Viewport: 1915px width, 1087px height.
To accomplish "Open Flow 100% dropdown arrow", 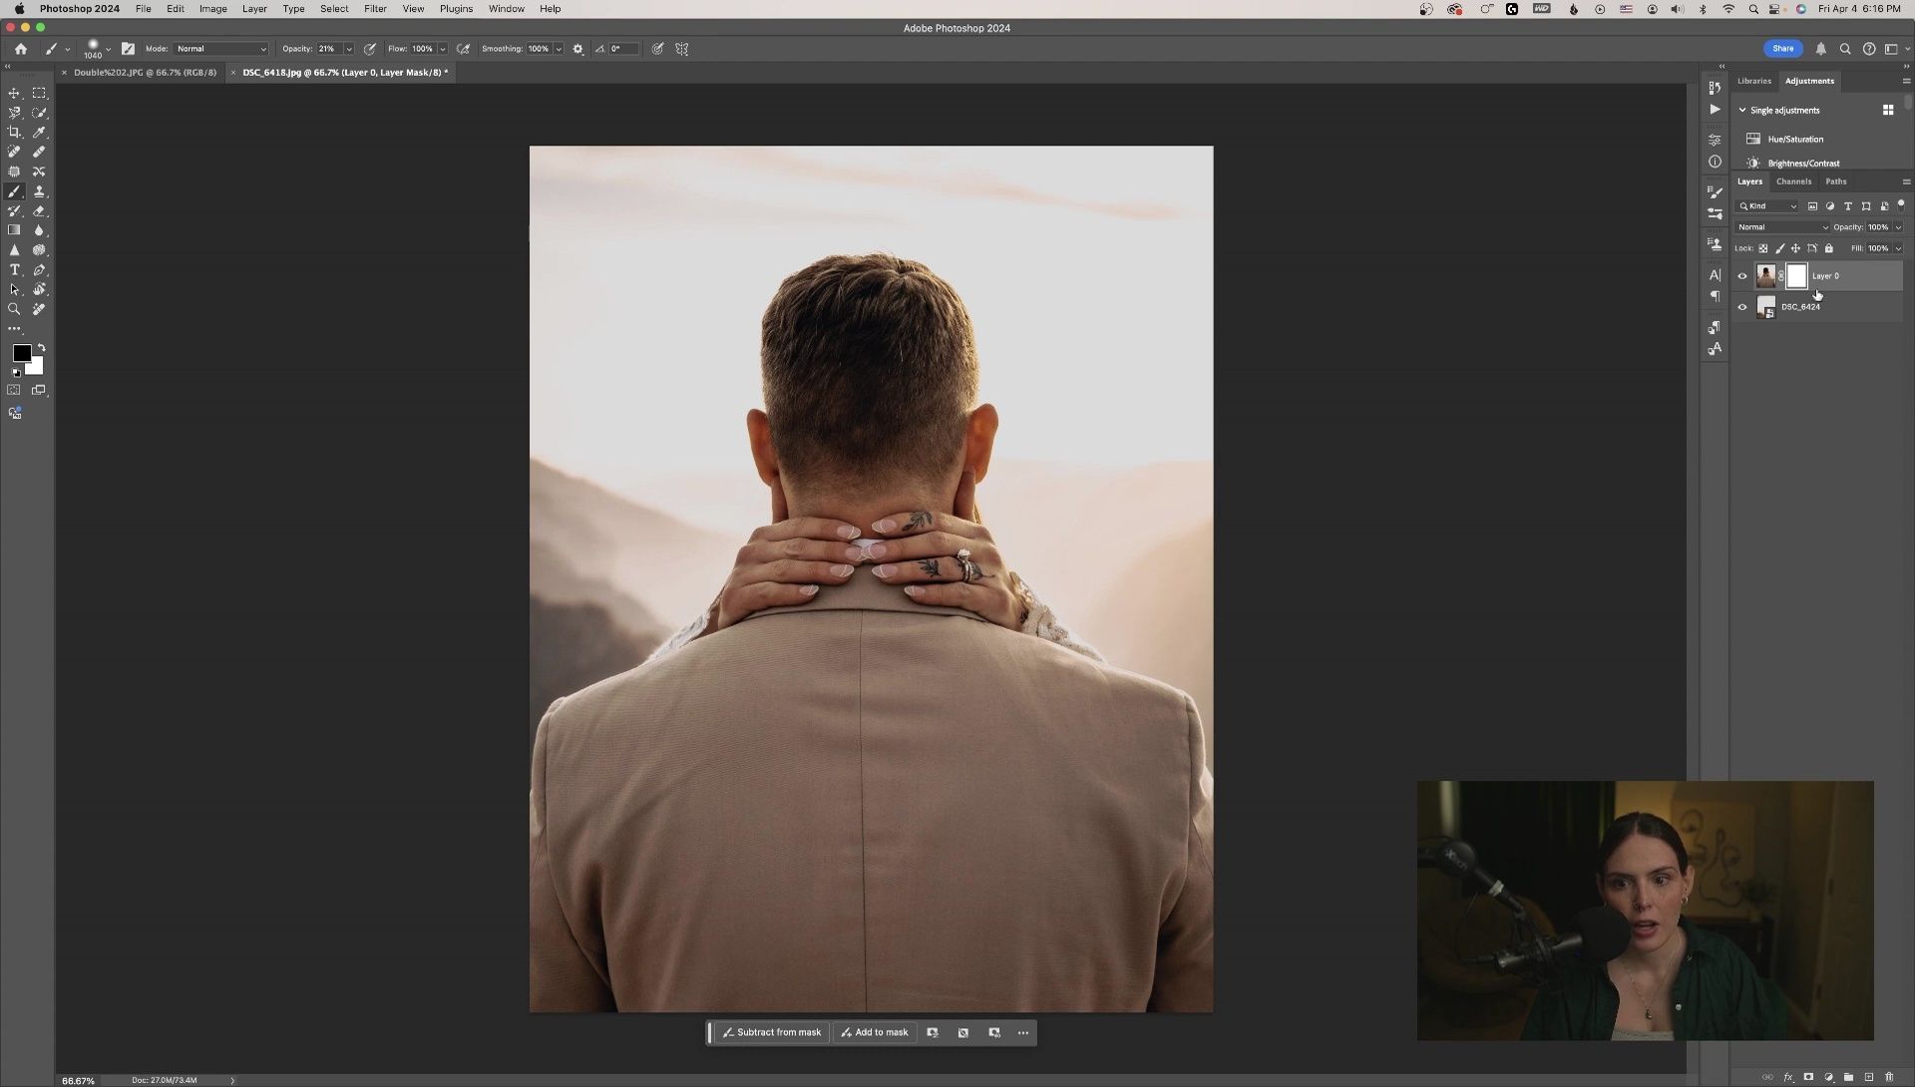I will pyautogui.click(x=442, y=49).
